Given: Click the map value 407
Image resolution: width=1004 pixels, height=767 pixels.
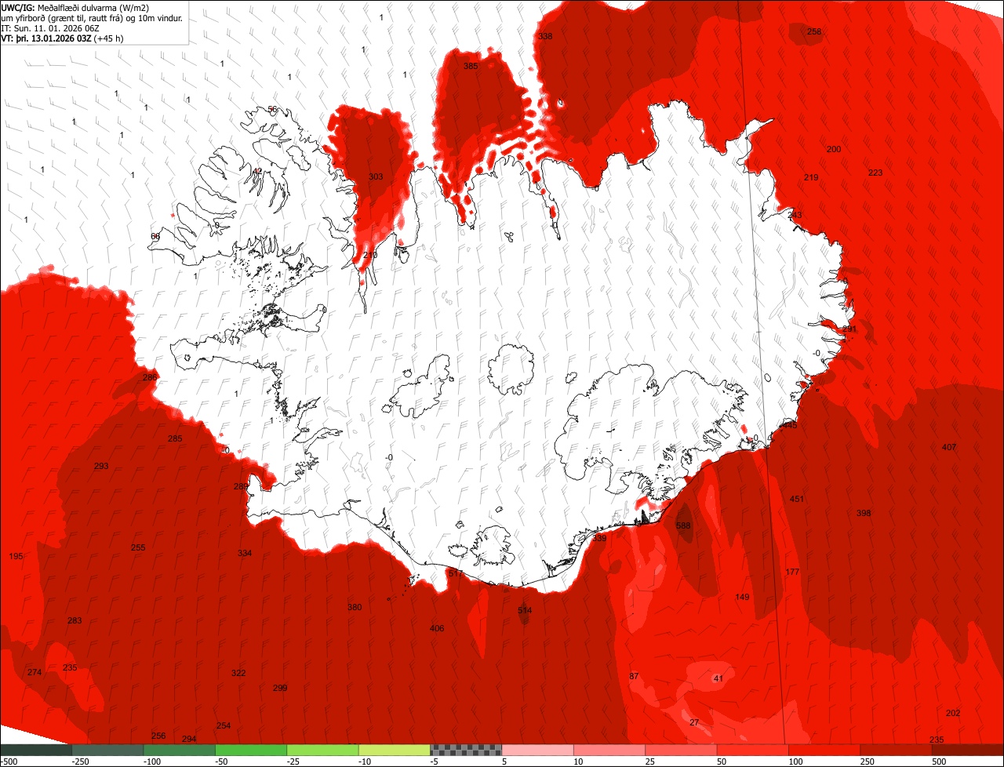Looking at the screenshot, I should point(949,447).
